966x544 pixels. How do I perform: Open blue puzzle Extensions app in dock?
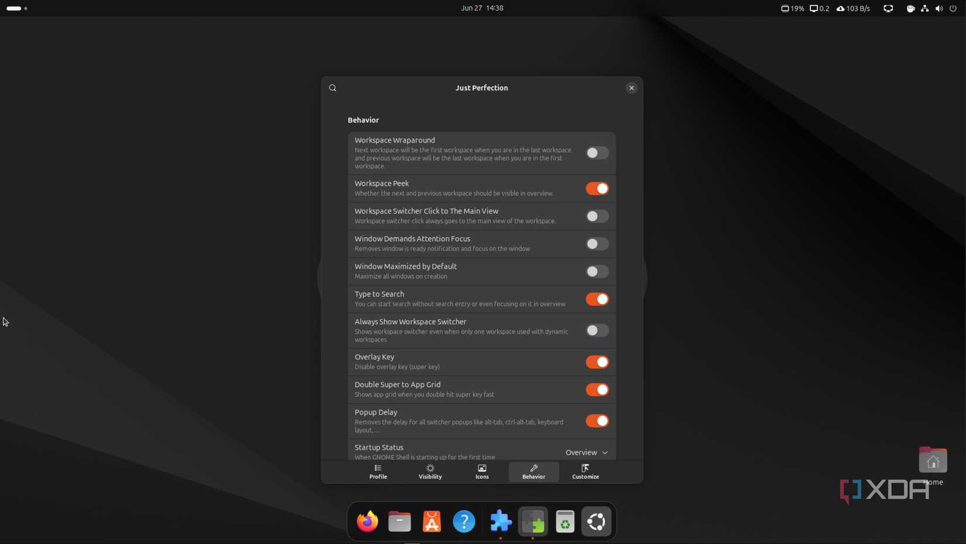click(501, 521)
